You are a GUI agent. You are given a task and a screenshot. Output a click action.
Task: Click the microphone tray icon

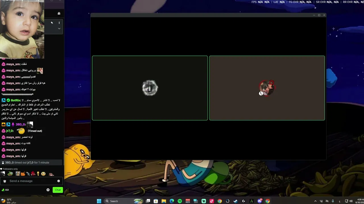(x=333, y=201)
